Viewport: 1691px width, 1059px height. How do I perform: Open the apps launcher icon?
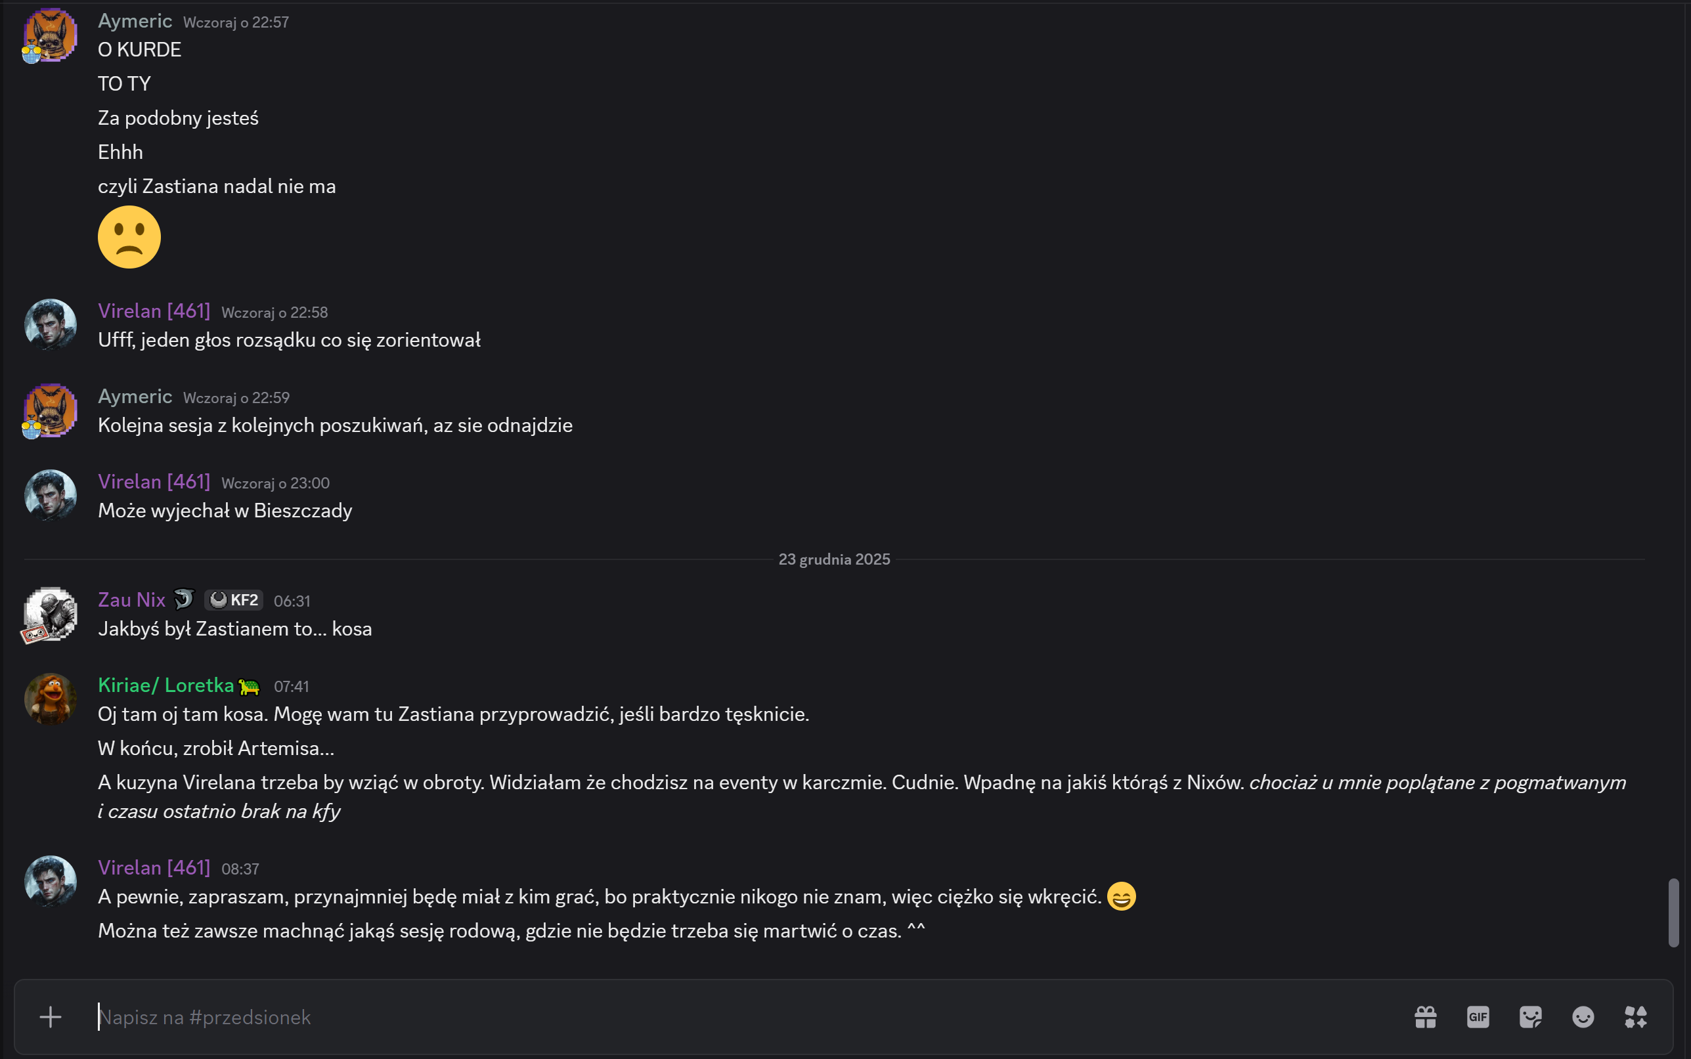pos(1636,1017)
